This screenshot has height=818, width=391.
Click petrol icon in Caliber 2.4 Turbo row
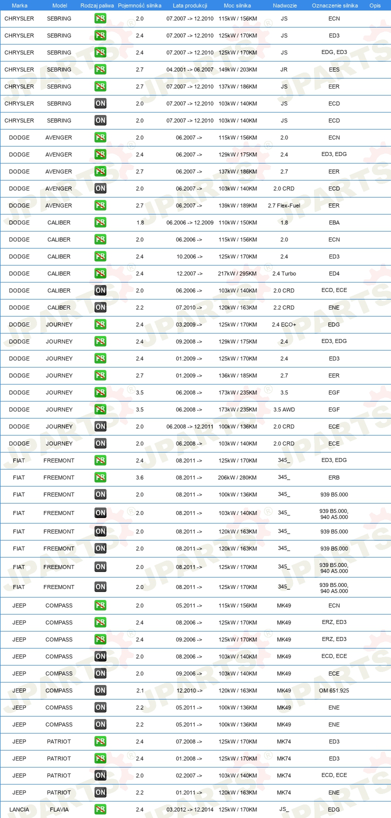100,273
